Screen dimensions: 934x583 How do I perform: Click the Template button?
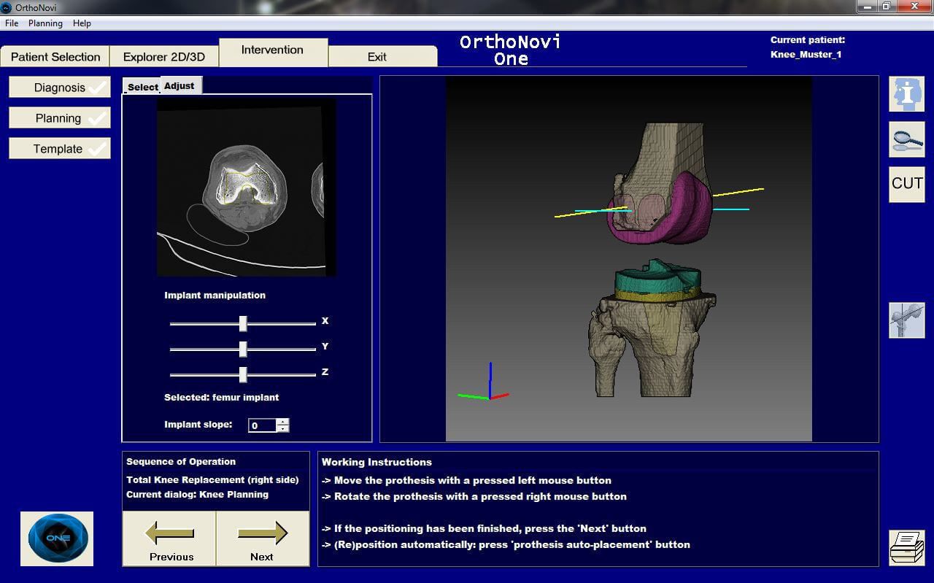(59, 148)
